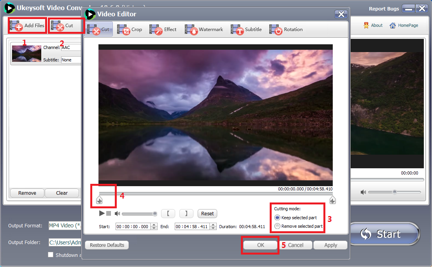The height and width of the screenshot is (267, 432).
Task: Select Remove selected part radio button
Action: (277, 226)
